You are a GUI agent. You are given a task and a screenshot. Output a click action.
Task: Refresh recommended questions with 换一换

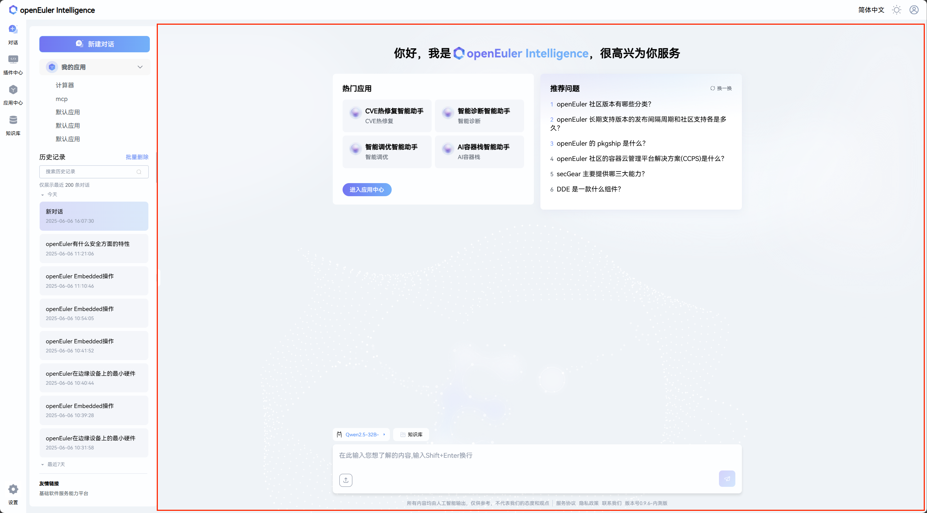721,88
